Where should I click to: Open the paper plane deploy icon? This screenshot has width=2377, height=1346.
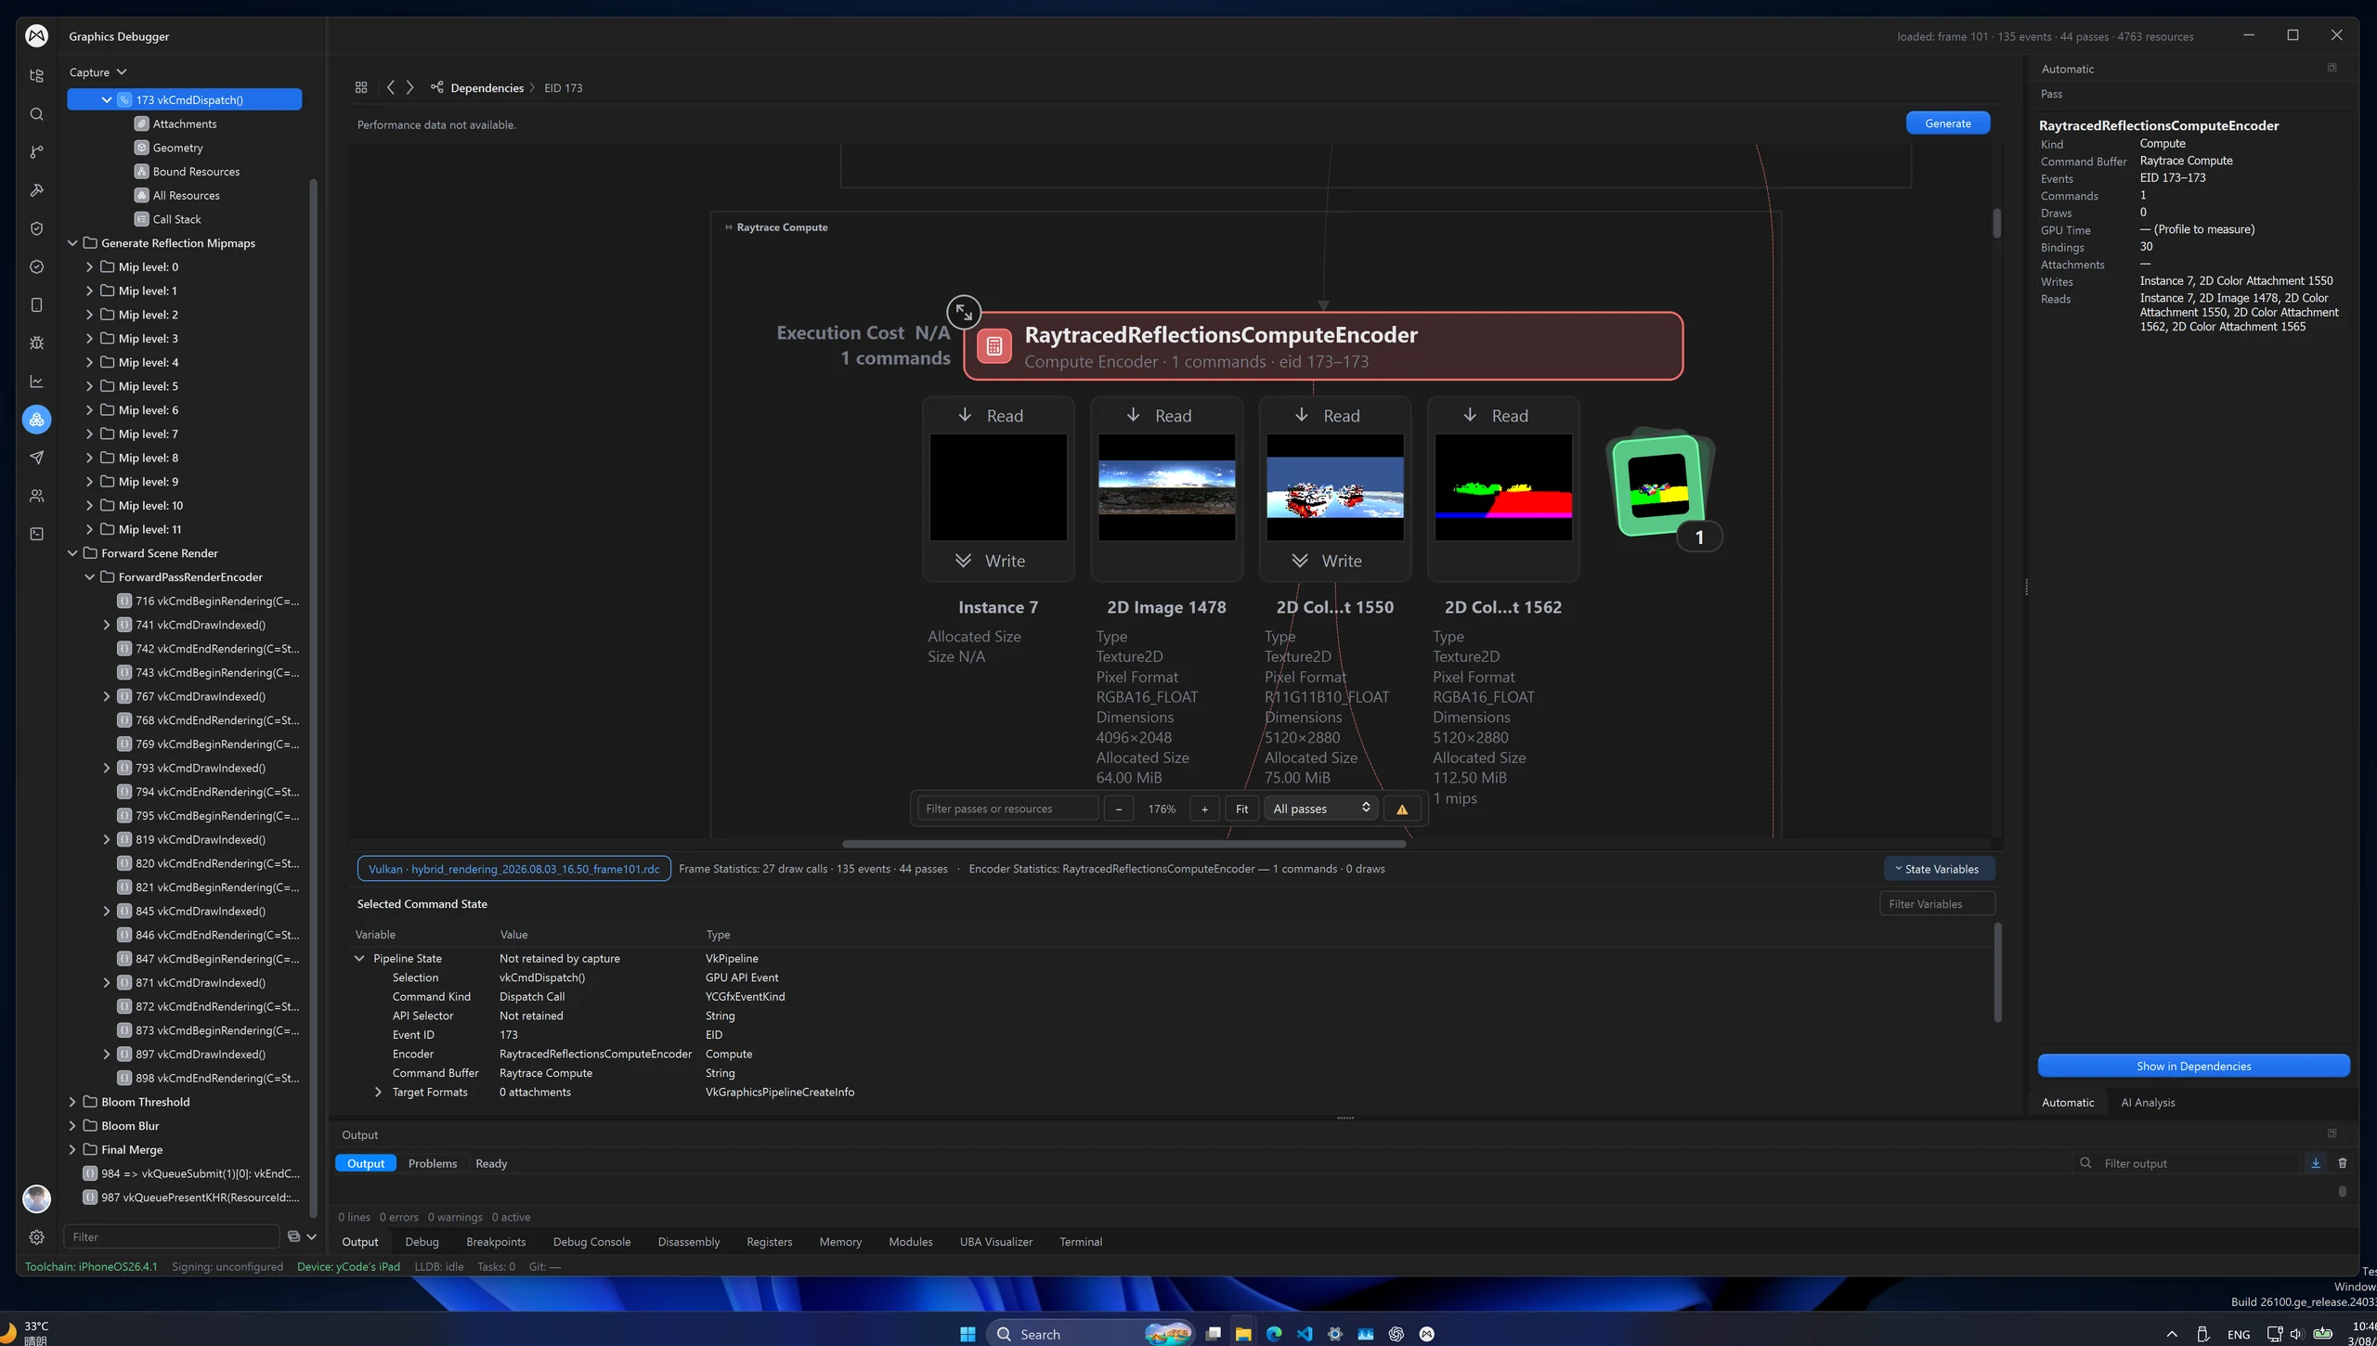[36, 458]
